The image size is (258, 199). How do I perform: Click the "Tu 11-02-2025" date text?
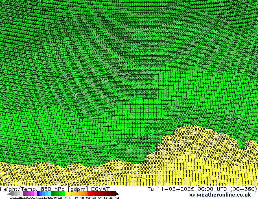pos(171,189)
